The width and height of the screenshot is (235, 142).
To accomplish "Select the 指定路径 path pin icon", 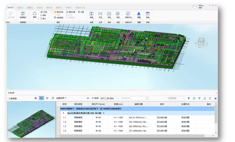I will pos(55,17).
